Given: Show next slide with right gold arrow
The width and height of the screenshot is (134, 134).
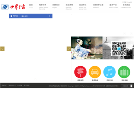Looking at the screenshot, I should point(69,49).
